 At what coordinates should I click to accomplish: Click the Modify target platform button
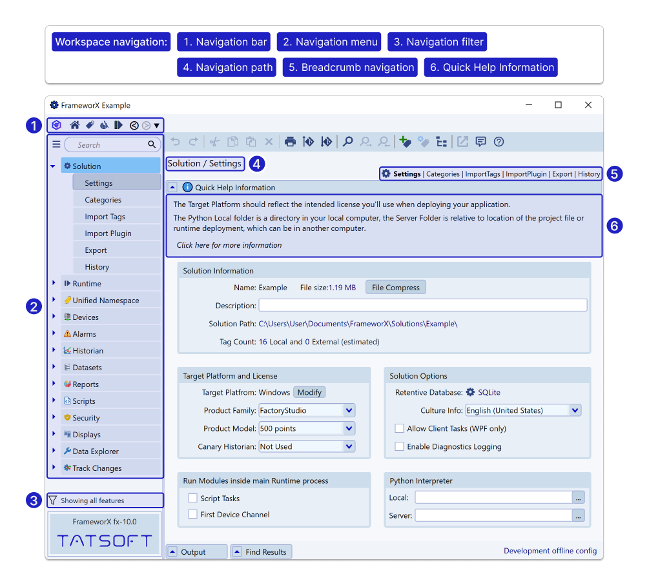pos(309,392)
